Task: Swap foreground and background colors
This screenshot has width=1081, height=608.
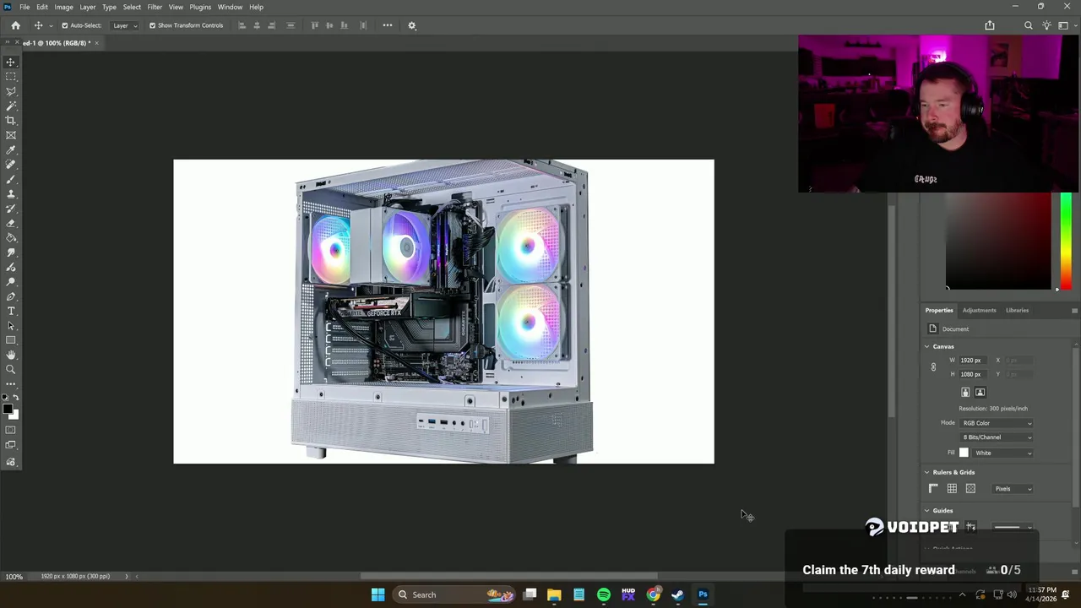Action: point(16,397)
